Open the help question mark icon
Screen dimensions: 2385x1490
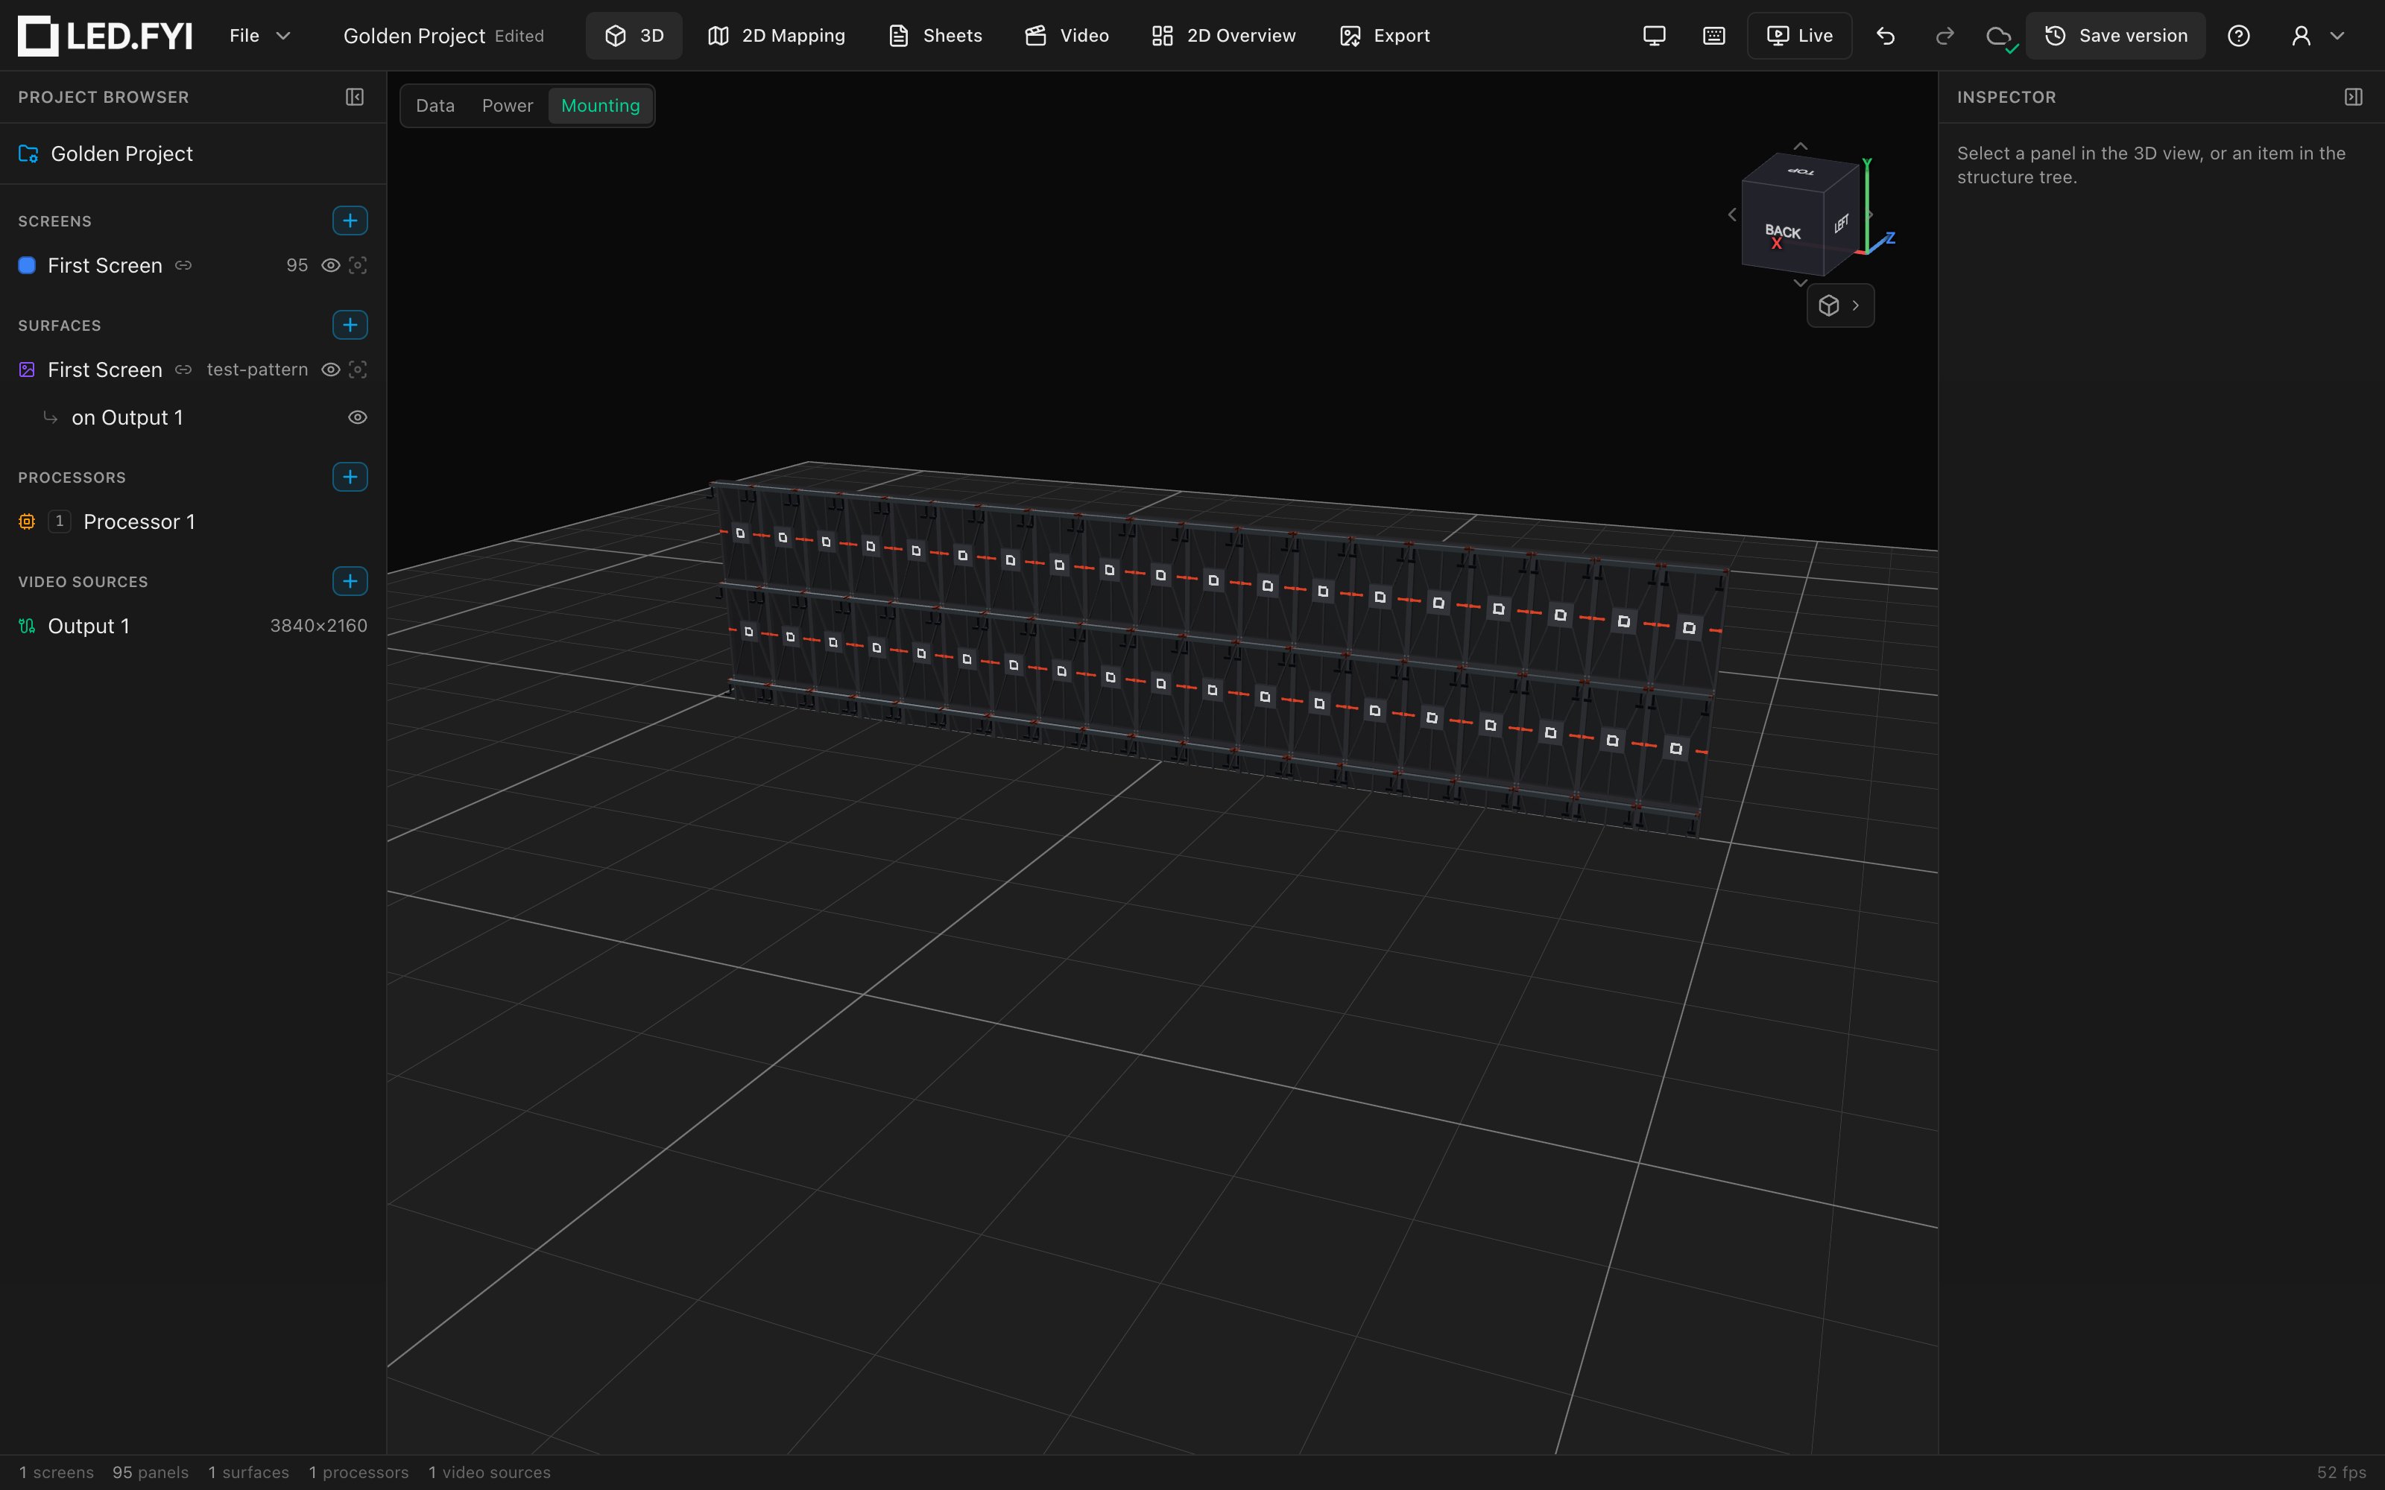point(2238,36)
